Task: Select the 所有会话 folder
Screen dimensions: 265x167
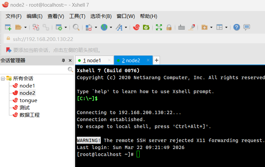Action: (x=23, y=79)
